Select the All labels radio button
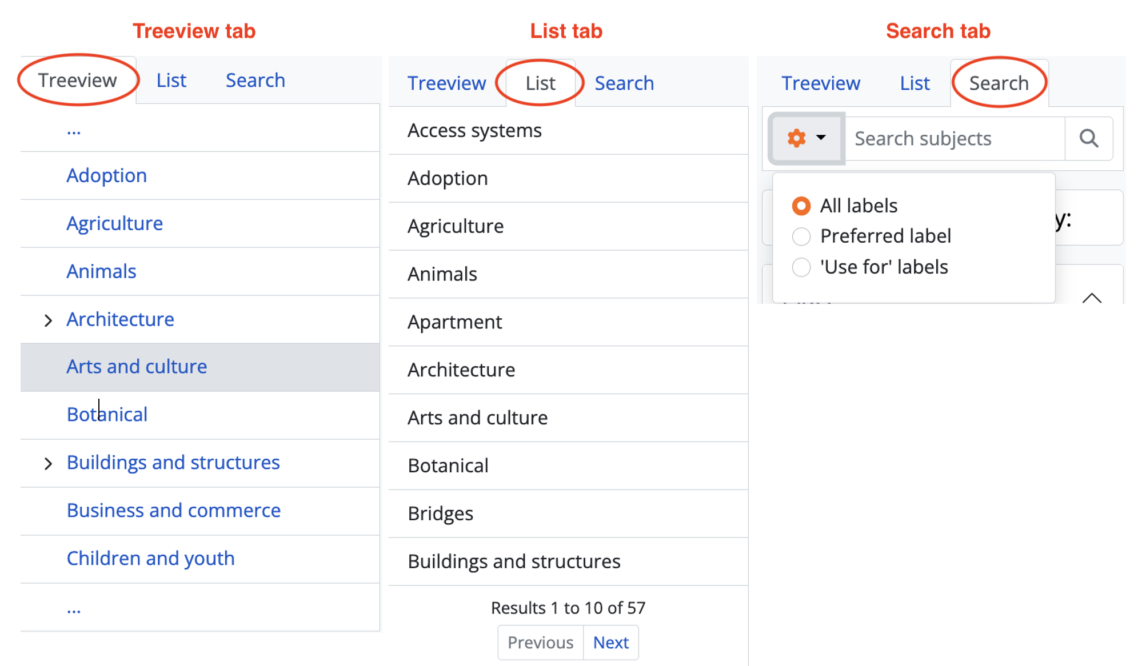Screen dimensions: 1142x666 tap(801, 206)
